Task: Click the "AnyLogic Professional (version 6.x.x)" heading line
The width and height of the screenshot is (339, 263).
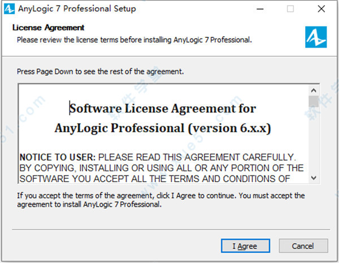Action: click(x=163, y=128)
